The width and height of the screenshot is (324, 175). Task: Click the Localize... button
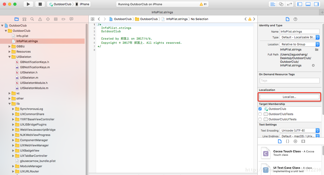tap(290, 97)
